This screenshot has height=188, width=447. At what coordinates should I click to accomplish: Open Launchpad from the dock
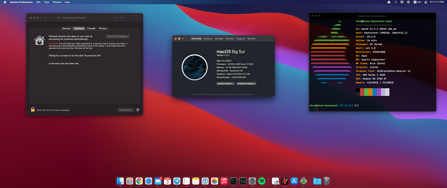click(130, 181)
